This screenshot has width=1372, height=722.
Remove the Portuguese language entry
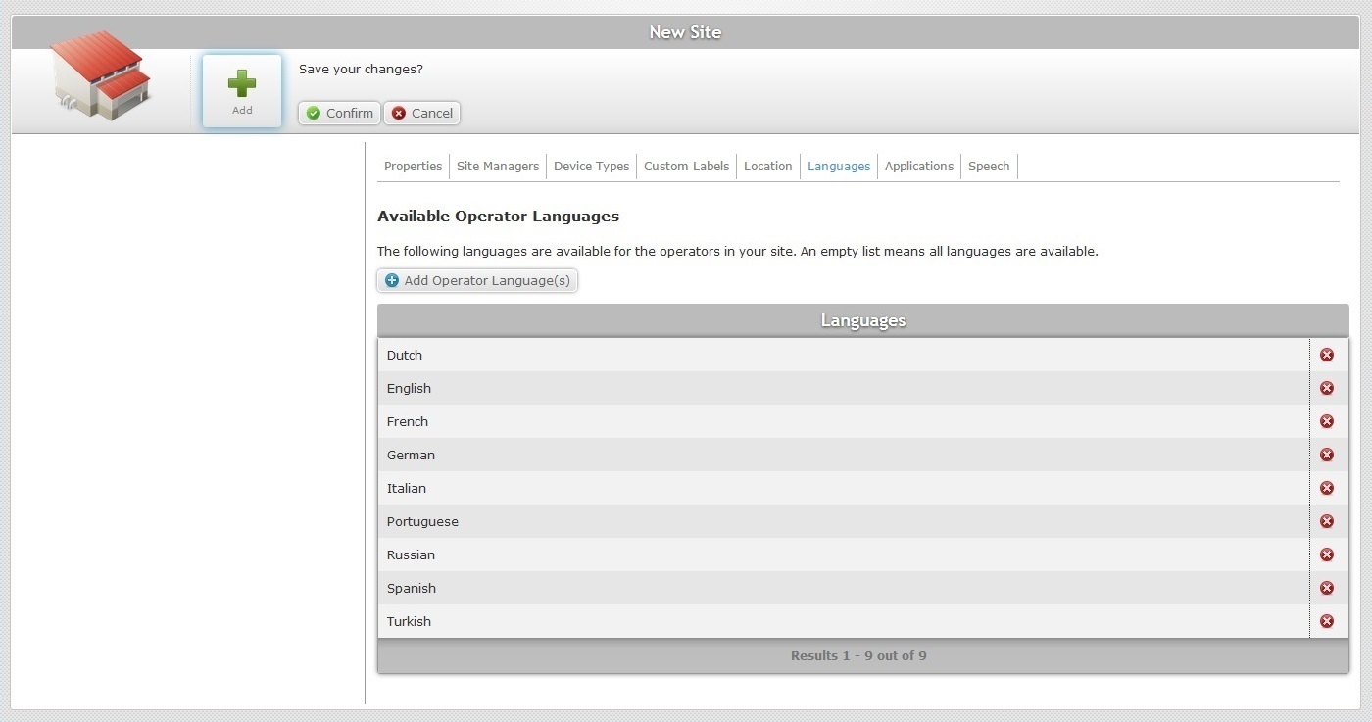tap(1327, 521)
